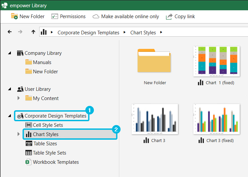Click bar chart icon beside Chart 3 label
Viewport: 248px width, 177px height.
pyautogui.click(x=146, y=140)
